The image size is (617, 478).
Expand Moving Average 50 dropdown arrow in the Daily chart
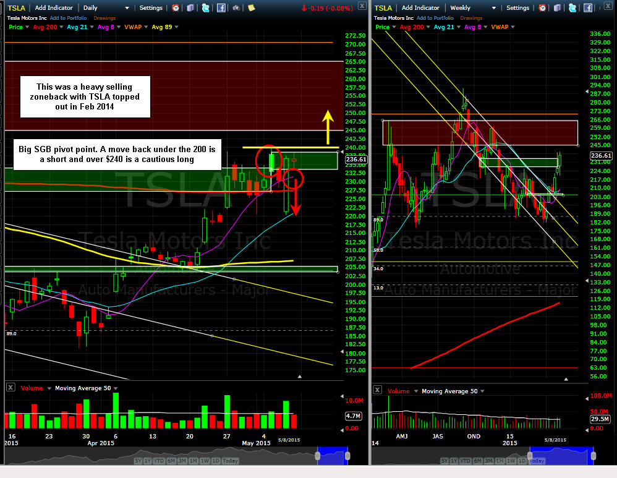tap(116, 388)
